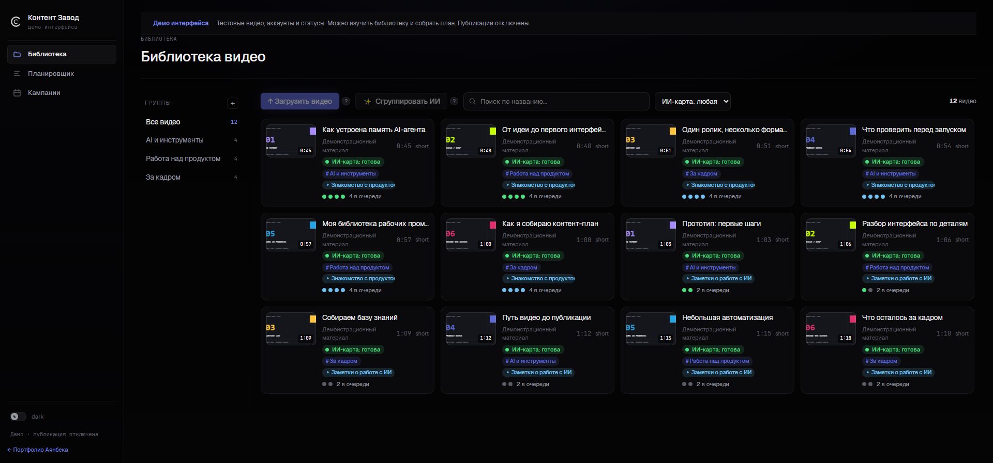Click the upload arrow on Загрузить видео

pos(270,101)
